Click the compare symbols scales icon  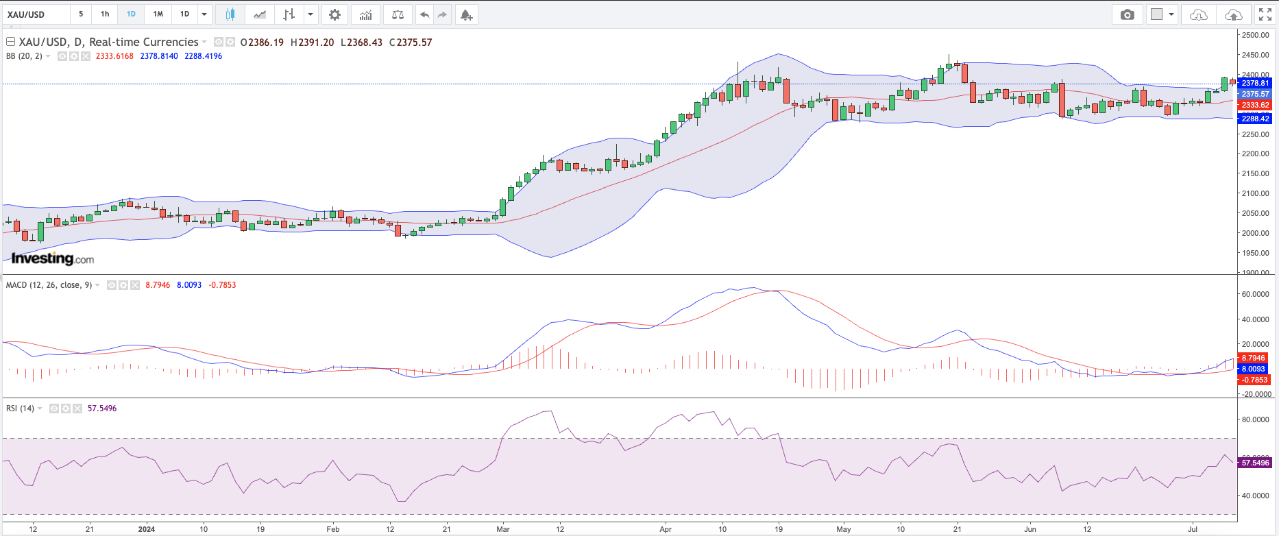coord(398,14)
